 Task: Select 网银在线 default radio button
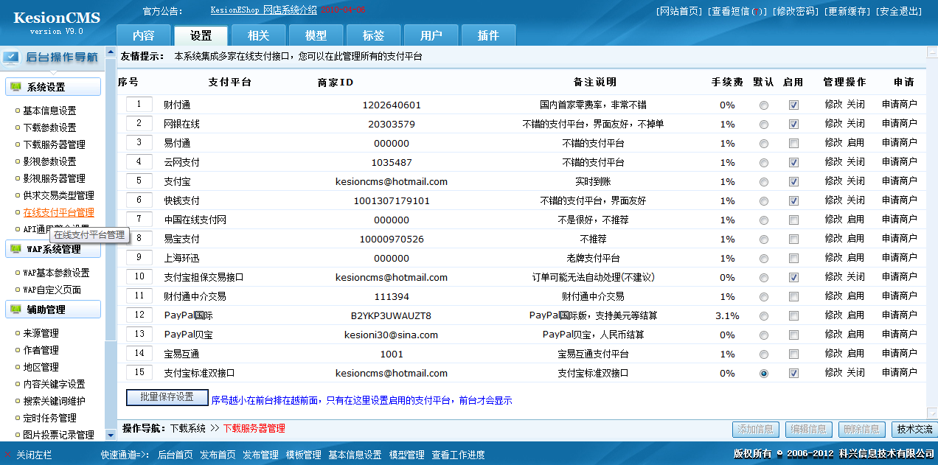(x=764, y=125)
